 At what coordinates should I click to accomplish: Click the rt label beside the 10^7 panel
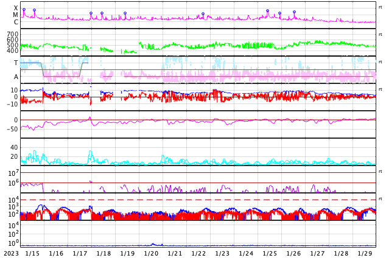[x=380, y=171]
